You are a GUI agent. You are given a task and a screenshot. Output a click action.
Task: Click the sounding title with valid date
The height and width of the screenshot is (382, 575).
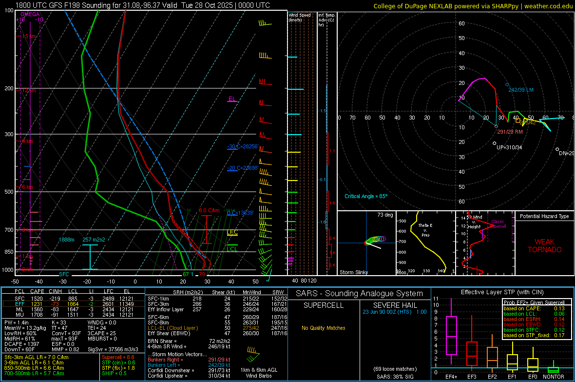(x=142, y=5)
